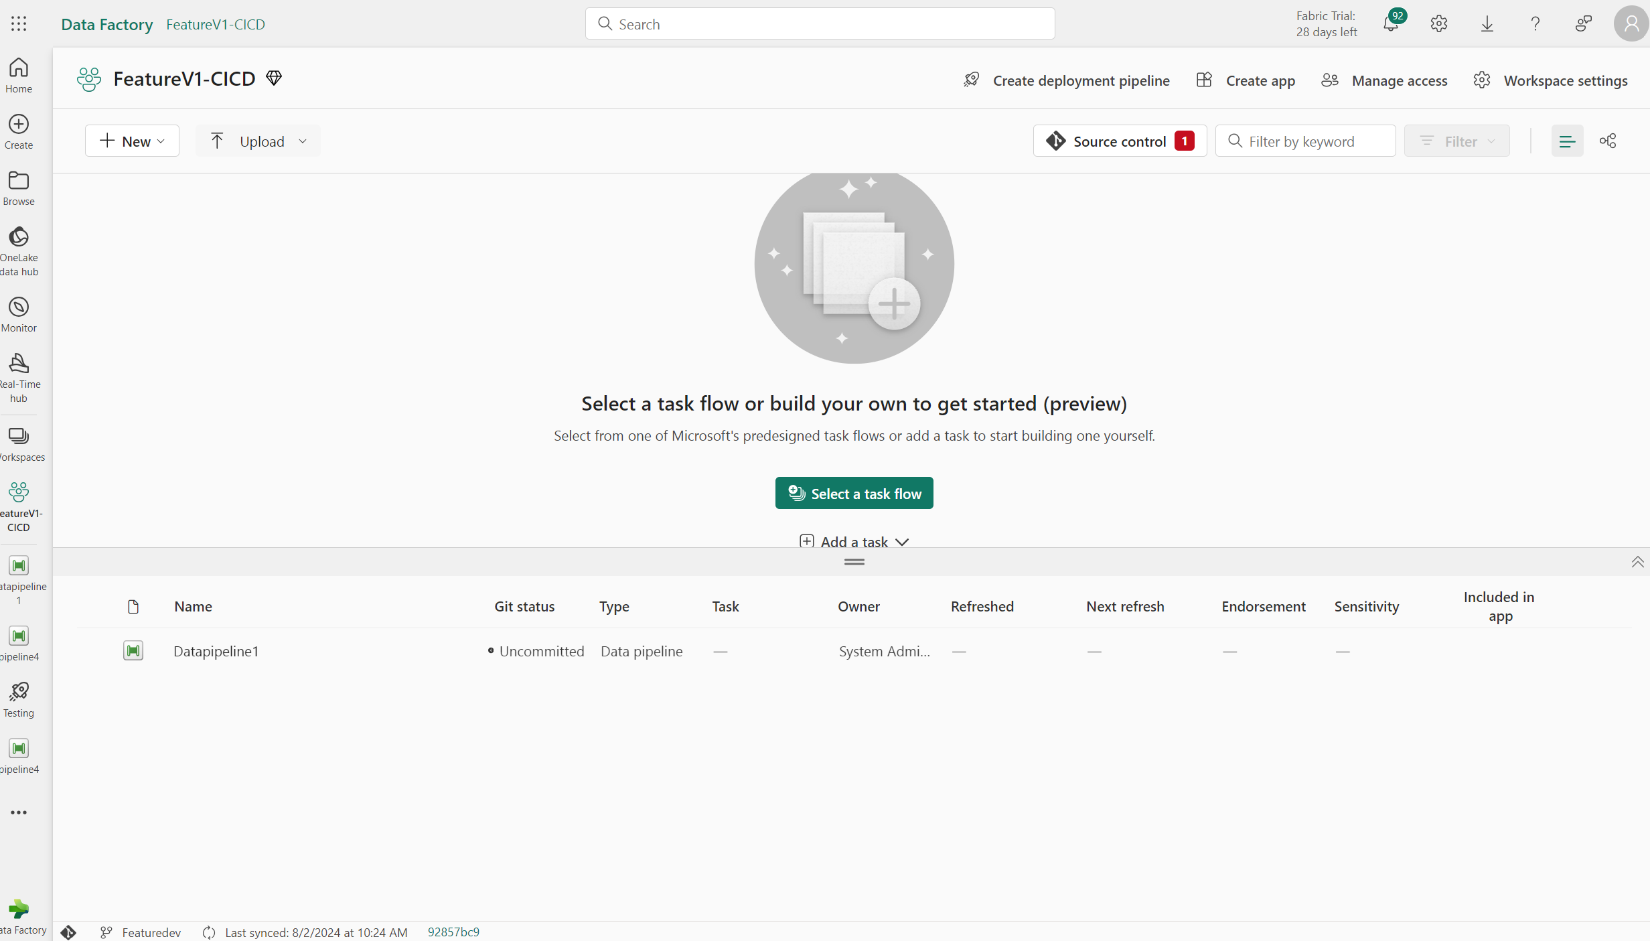Open the feedback icon in the top bar
Screen dimensions: 1650x941
pos(1584,24)
